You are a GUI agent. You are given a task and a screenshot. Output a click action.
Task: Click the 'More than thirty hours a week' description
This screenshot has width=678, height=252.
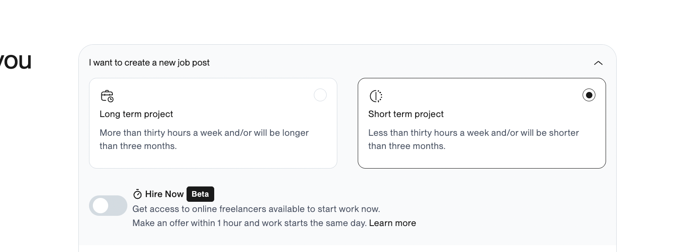click(204, 139)
